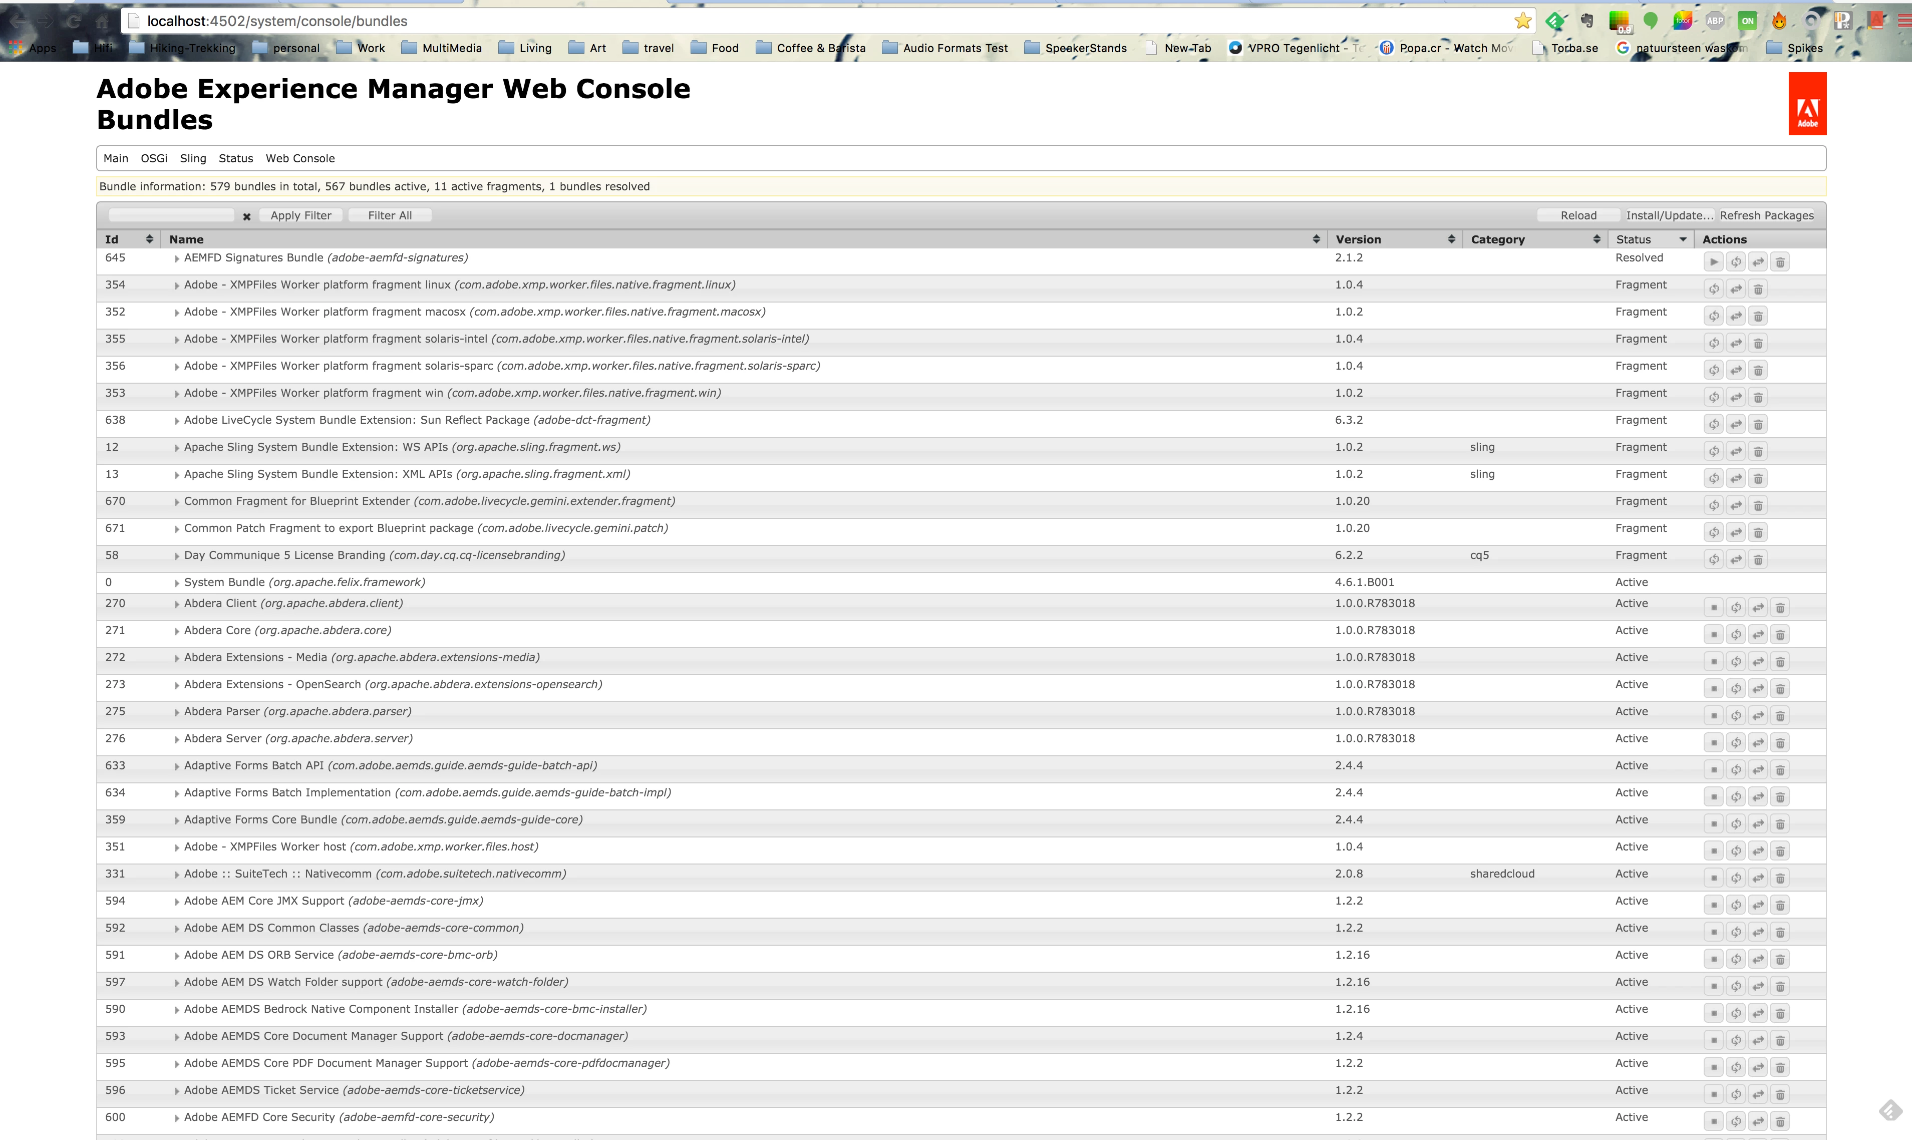Stop the Abdera Client bundle

(x=1713, y=608)
